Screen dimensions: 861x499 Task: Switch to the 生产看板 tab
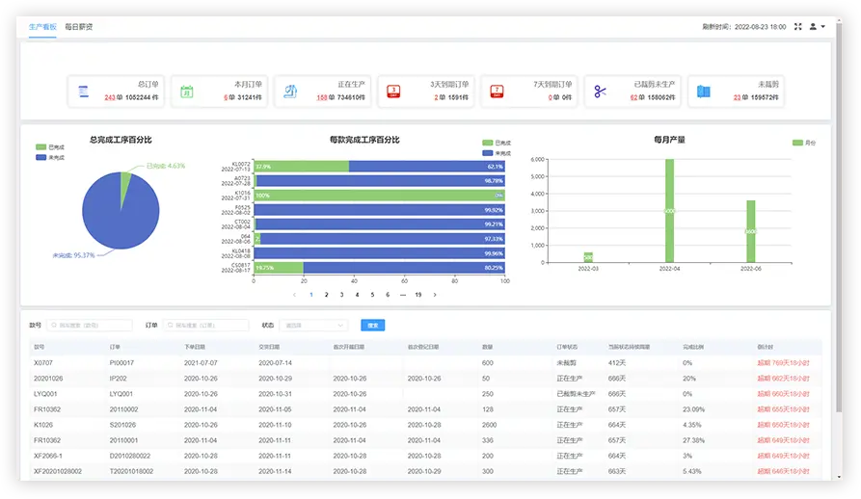[x=42, y=26]
